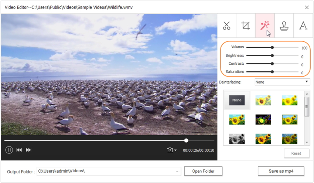Open the magic wand Effects tab
The height and width of the screenshot is (183, 314).
pyautogui.click(x=265, y=26)
